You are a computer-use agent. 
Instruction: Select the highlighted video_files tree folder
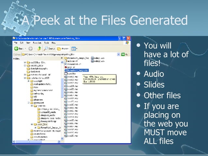point(41,124)
